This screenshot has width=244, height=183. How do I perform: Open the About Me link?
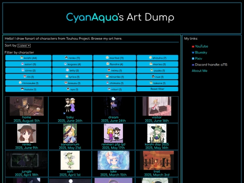tap(200, 70)
